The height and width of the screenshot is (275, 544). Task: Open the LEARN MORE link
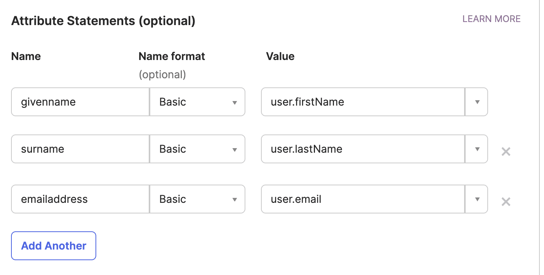491,19
